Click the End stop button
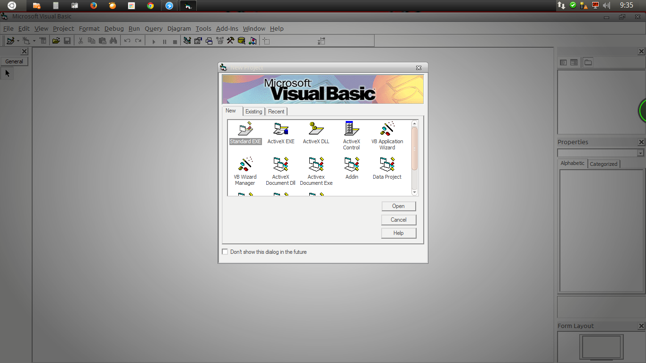 pyautogui.click(x=175, y=42)
